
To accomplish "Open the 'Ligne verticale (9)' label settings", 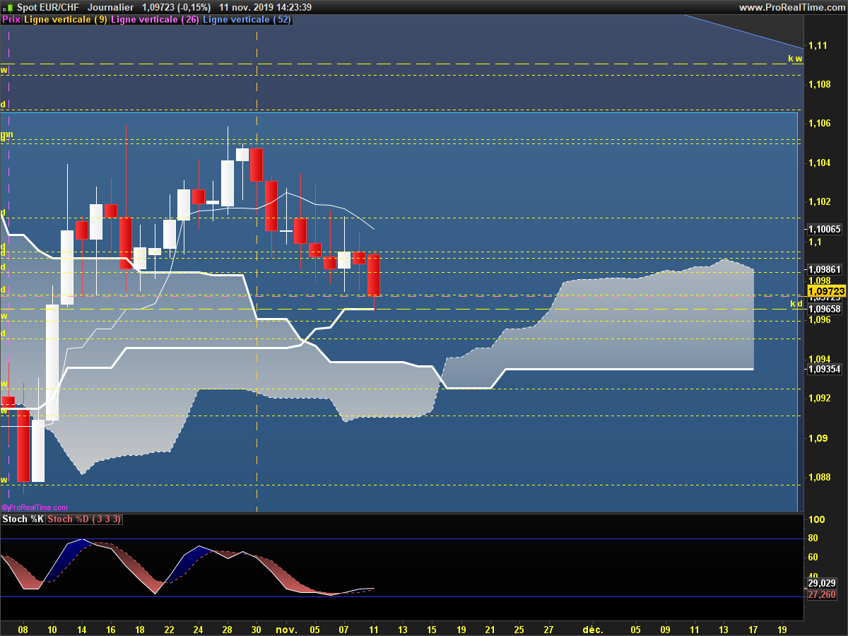I will (x=66, y=20).
